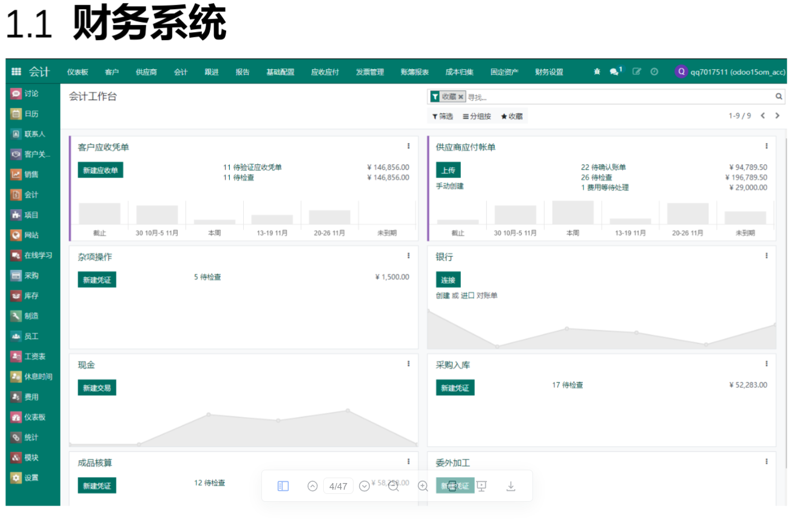Open the 分组按 group-by dropdown
Image resolution: width=792 pixels, height=520 pixels.
[x=477, y=116]
